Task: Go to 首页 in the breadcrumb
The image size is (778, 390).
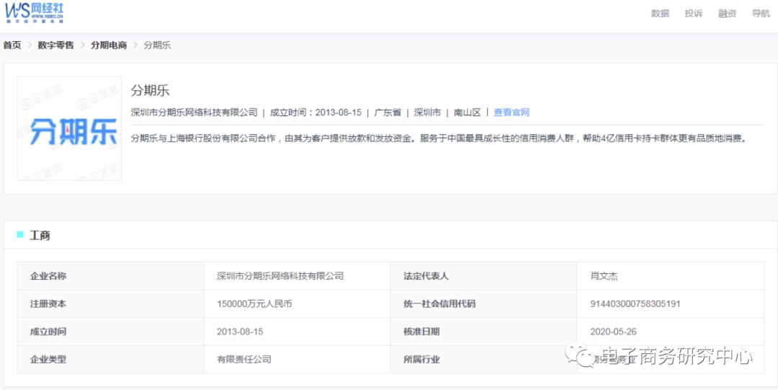Action: pyautogui.click(x=12, y=45)
